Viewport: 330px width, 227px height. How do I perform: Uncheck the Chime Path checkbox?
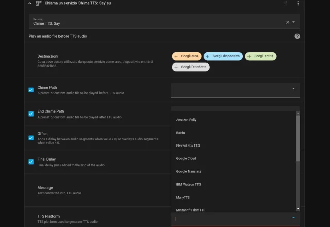[31, 90]
